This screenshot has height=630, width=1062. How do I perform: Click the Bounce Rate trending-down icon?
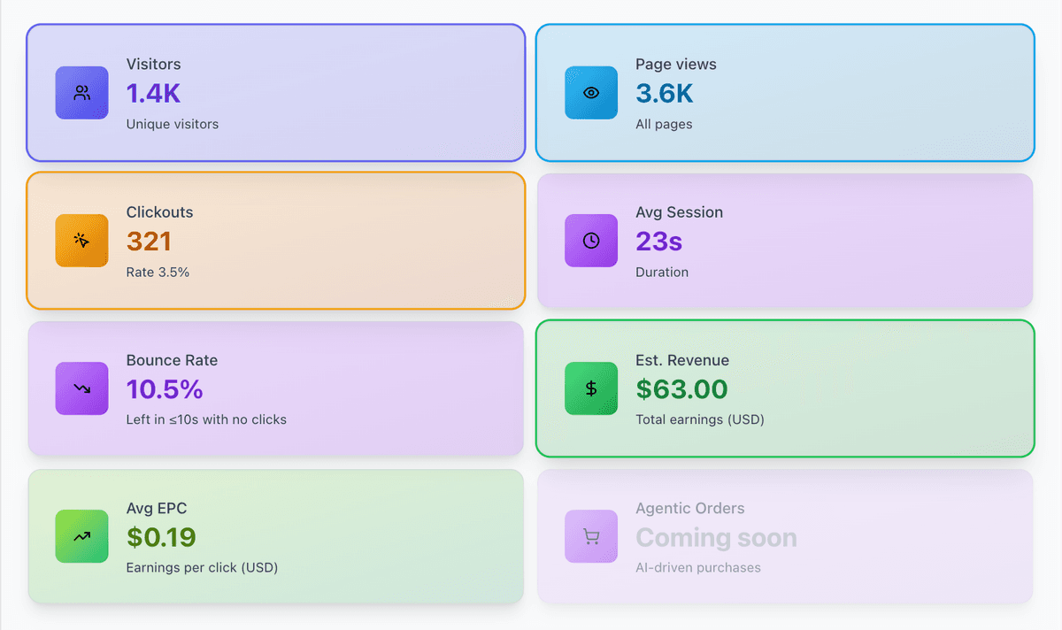82,388
